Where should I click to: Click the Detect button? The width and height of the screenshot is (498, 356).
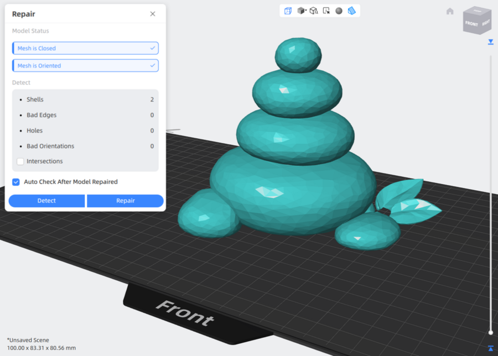[46, 201]
